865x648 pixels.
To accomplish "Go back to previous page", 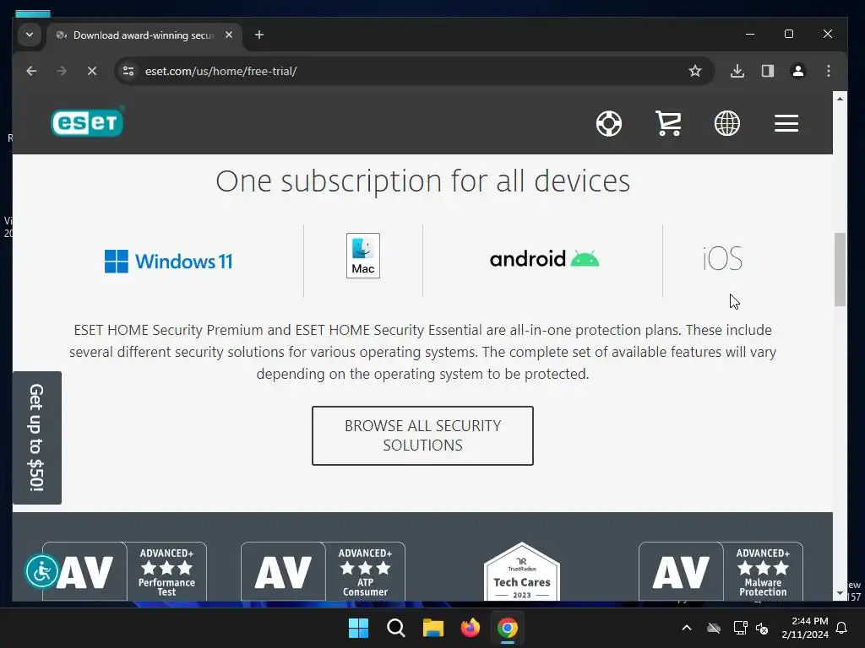I will [x=31, y=71].
